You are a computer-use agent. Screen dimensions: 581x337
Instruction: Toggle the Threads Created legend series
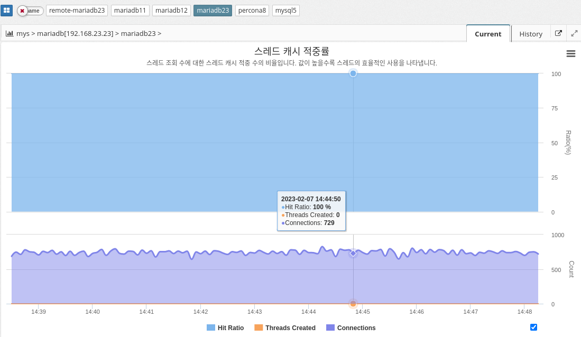coord(284,327)
